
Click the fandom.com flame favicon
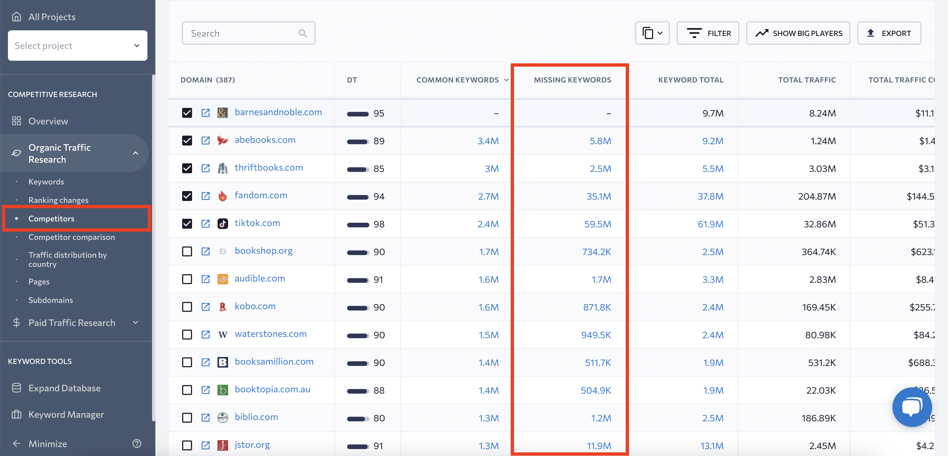pyautogui.click(x=223, y=196)
